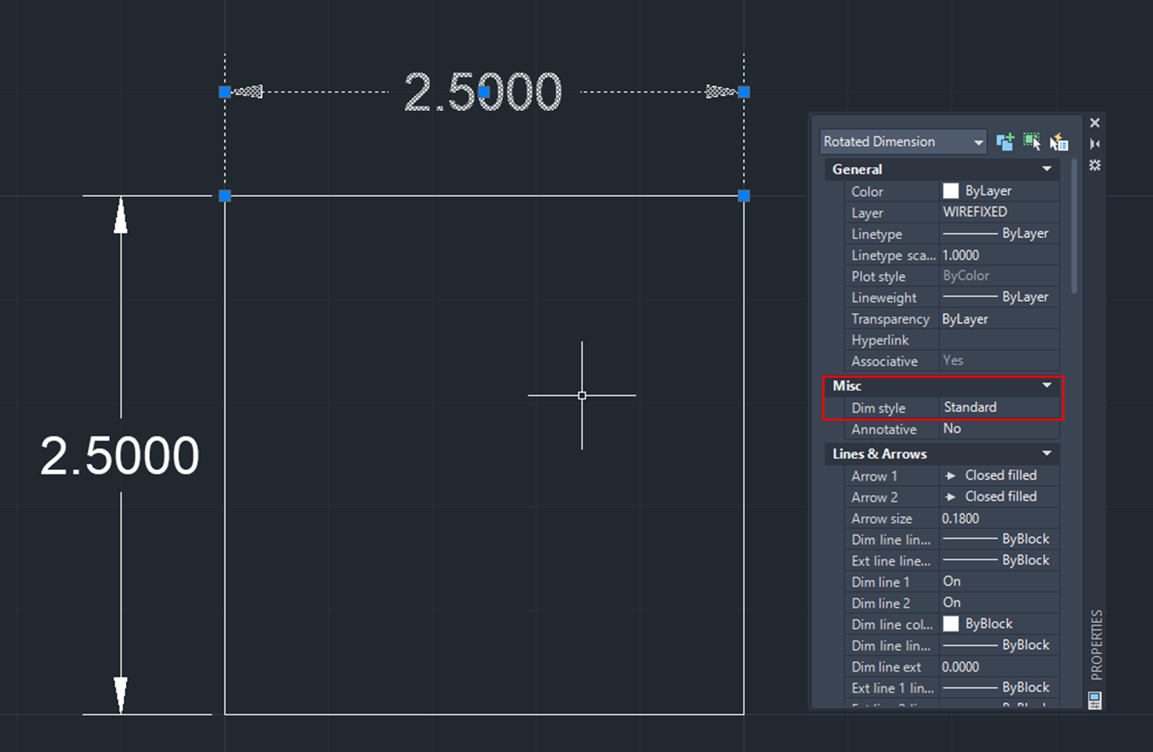Click the grip at the right end of the top dimension line
The height and width of the screenshot is (752, 1153).
click(x=744, y=91)
